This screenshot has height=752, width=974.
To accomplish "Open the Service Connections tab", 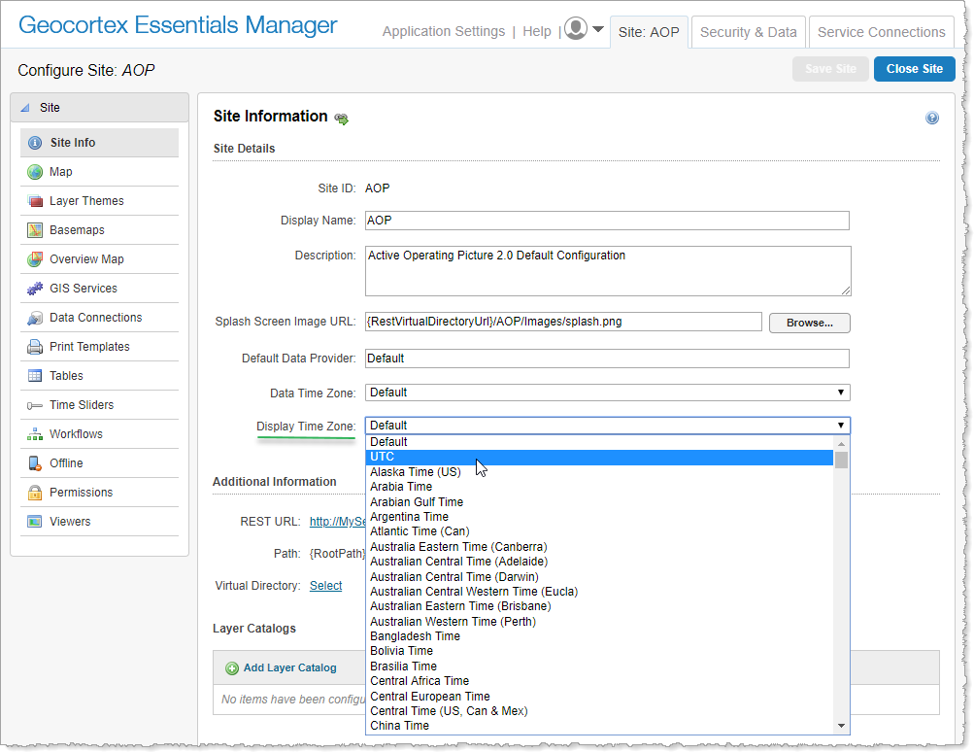I will (881, 32).
